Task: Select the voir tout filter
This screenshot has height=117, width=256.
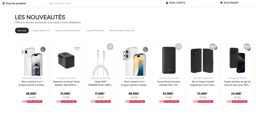Action: (x=22, y=30)
